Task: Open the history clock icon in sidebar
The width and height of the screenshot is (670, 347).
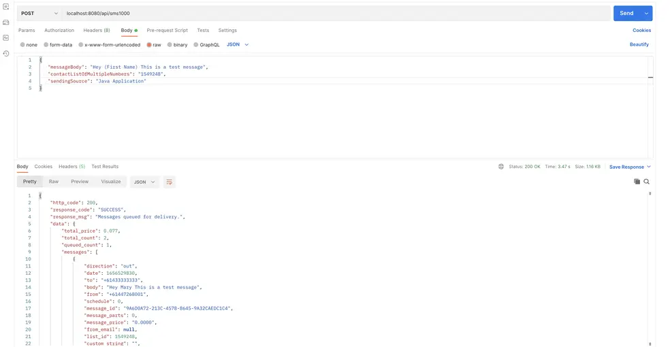Action: coord(6,53)
